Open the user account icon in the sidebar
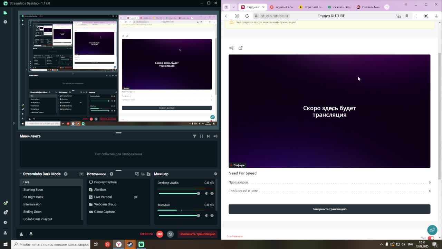Screen dimensions: 442x249 tap(5, 233)
